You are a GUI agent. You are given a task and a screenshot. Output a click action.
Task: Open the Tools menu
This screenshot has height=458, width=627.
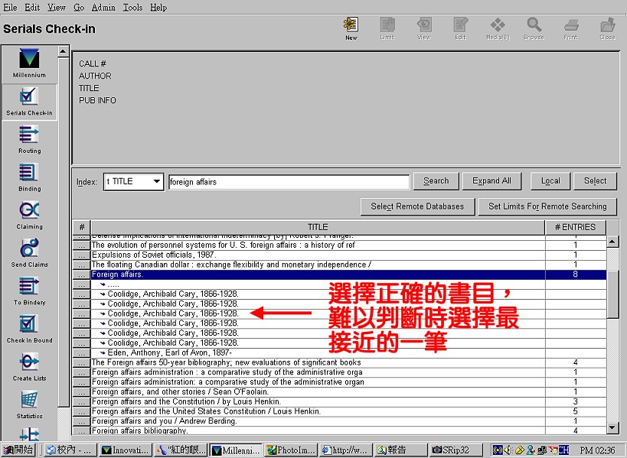point(132,7)
